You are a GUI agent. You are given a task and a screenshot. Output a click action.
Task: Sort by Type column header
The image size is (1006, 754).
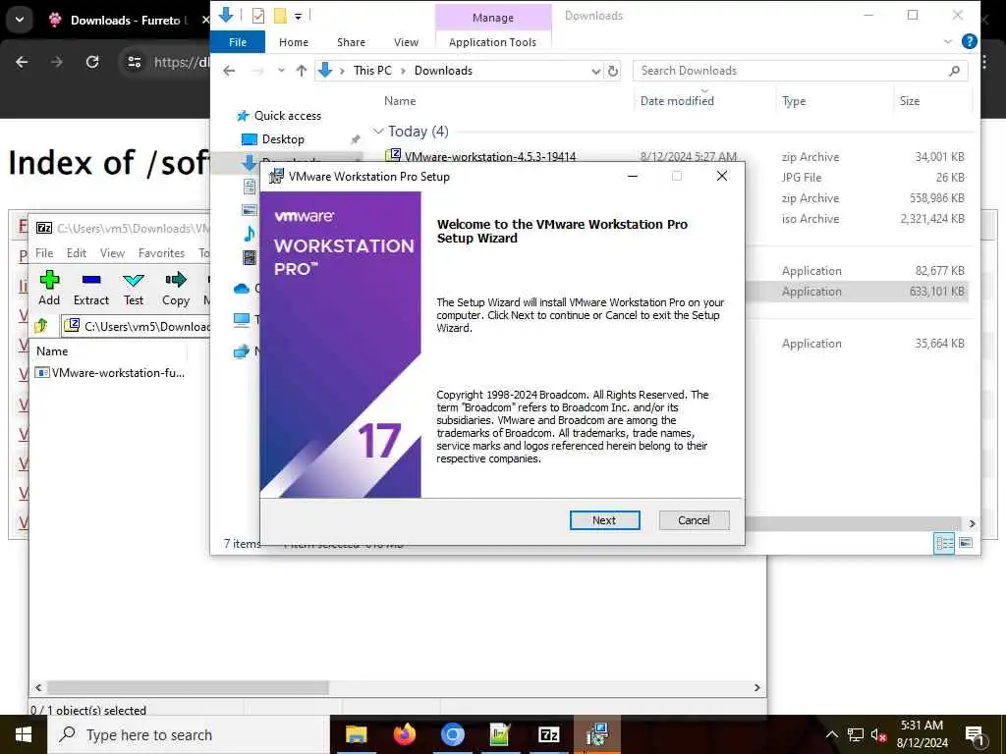click(794, 101)
